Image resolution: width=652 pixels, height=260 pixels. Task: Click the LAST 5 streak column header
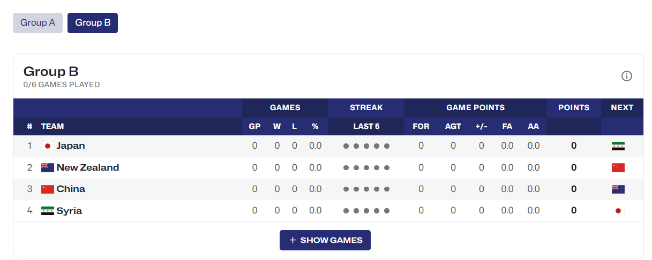pyautogui.click(x=366, y=127)
